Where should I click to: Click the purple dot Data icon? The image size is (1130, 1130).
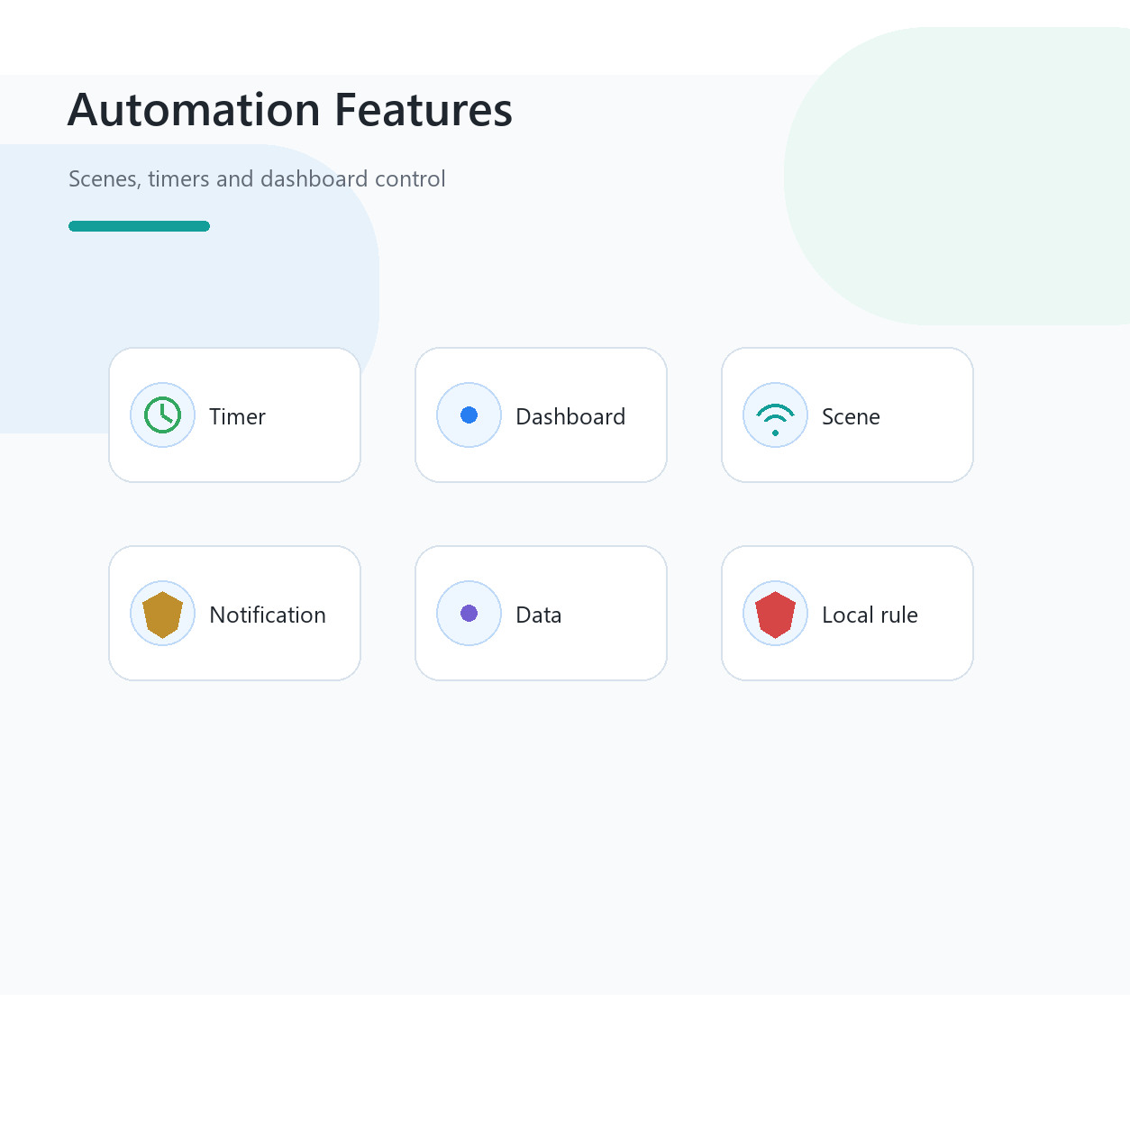click(469, 614)
